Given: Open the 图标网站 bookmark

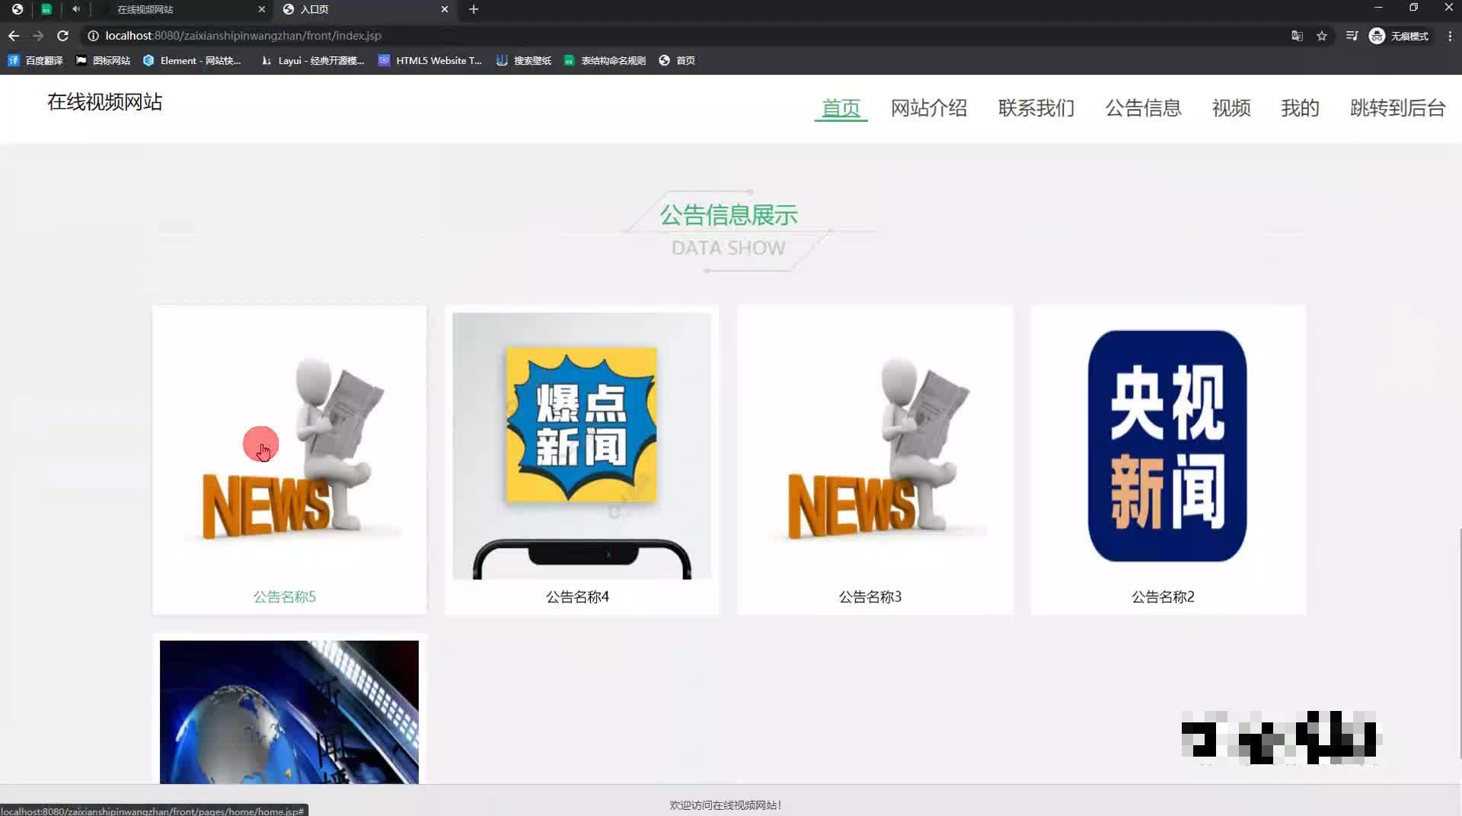Looking at the screenshot, I should point(103,60).
